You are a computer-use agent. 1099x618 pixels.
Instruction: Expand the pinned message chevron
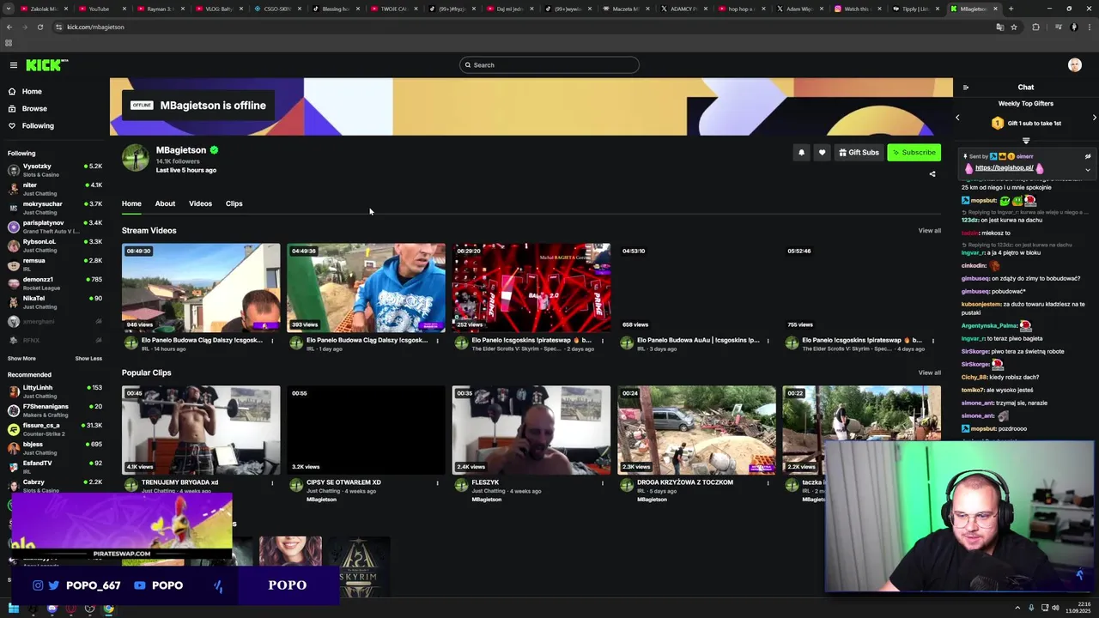pyautogui.click(x=1088, y=169)
